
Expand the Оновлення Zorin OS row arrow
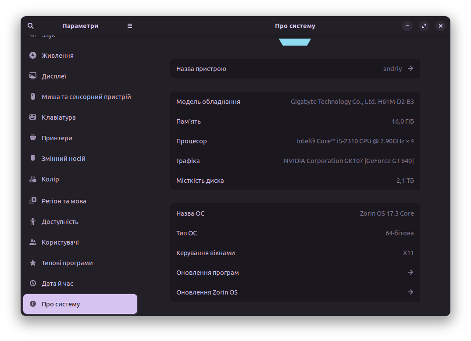410,292
